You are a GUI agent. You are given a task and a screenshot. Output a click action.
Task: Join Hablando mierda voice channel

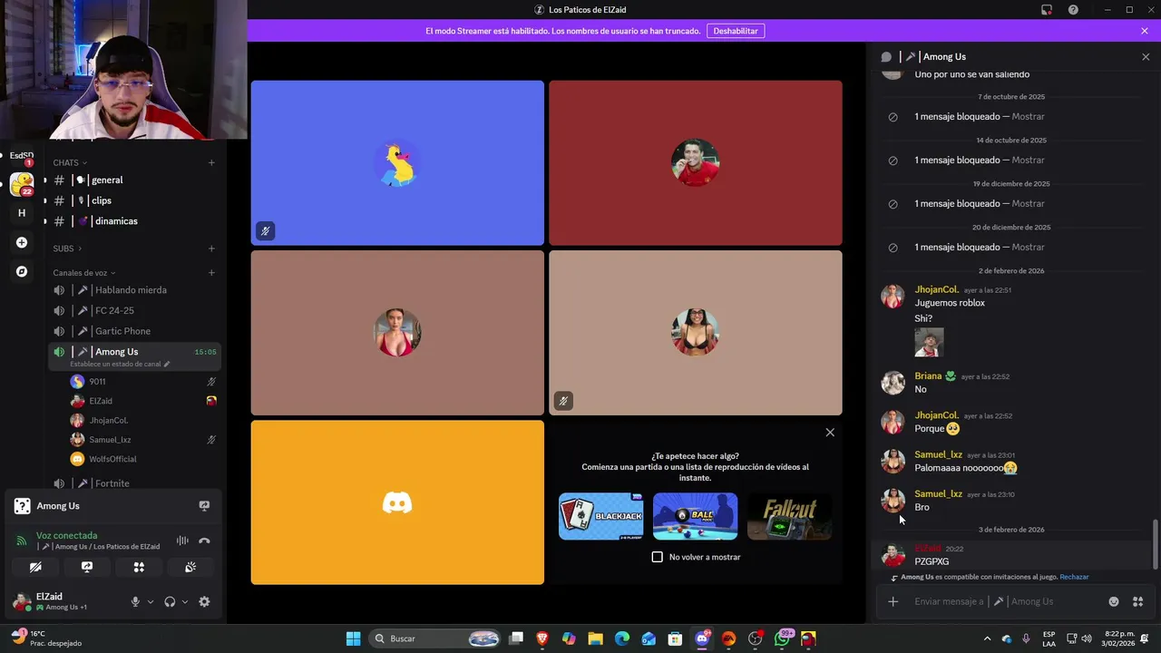[134, 290]
